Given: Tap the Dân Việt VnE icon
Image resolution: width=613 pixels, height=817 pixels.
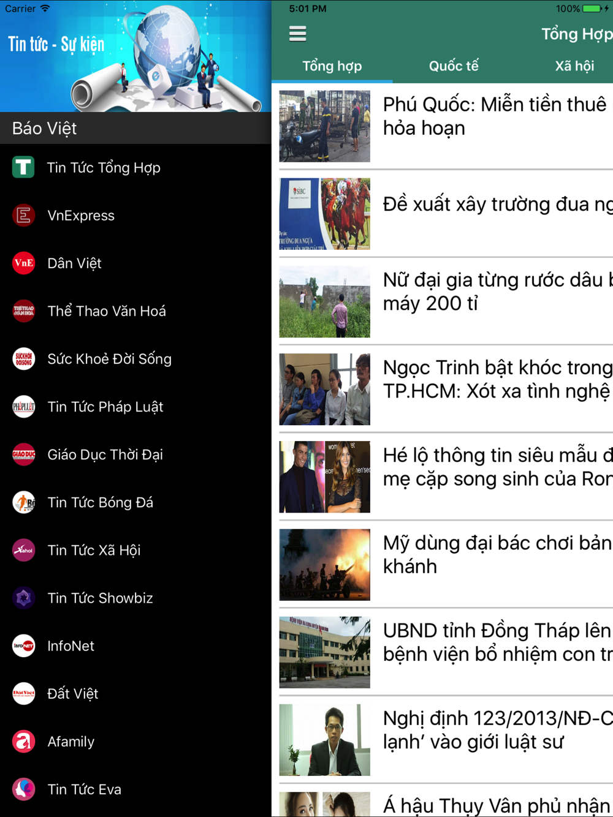Looking at the screenshot, I should click(x=23, y=263).
